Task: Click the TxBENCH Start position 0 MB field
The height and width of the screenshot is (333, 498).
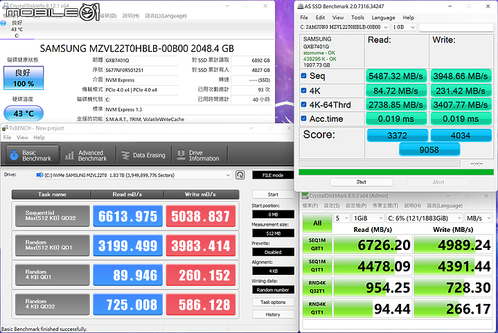Action: (x=273, y=215)
